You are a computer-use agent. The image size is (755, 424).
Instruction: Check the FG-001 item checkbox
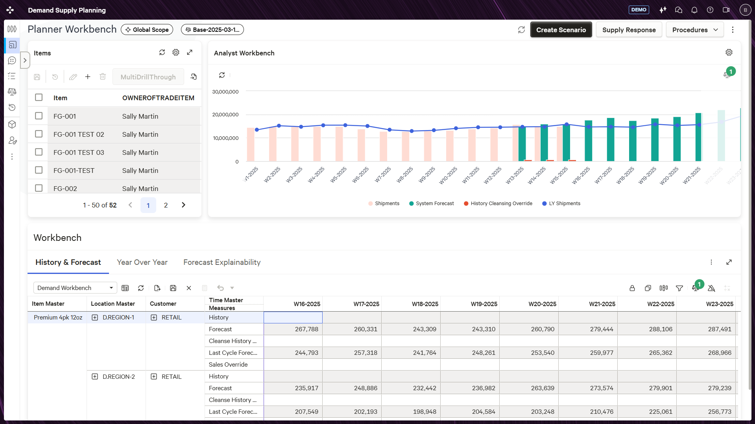click(39, 116)
